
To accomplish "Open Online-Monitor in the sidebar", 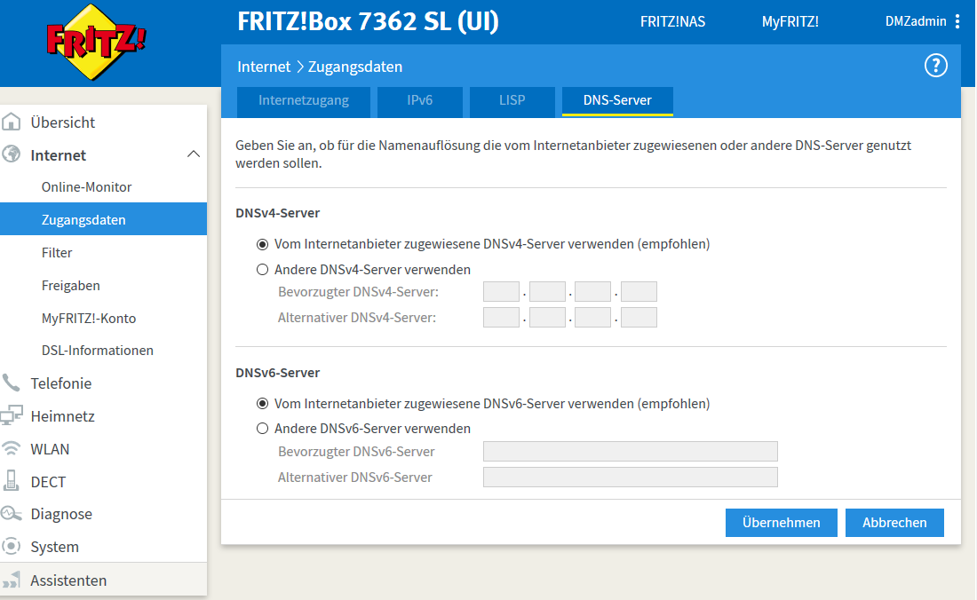I will point(87,186).
